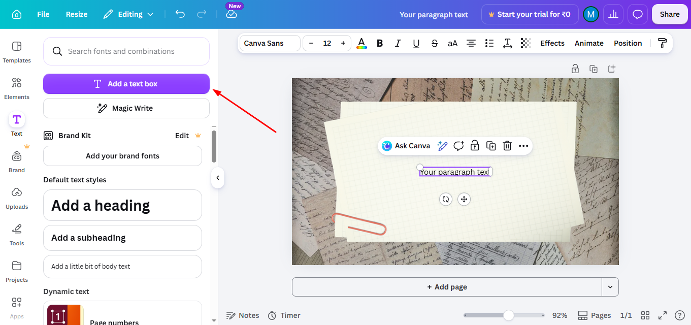Add a little bit of body text

tap(122, 266)
